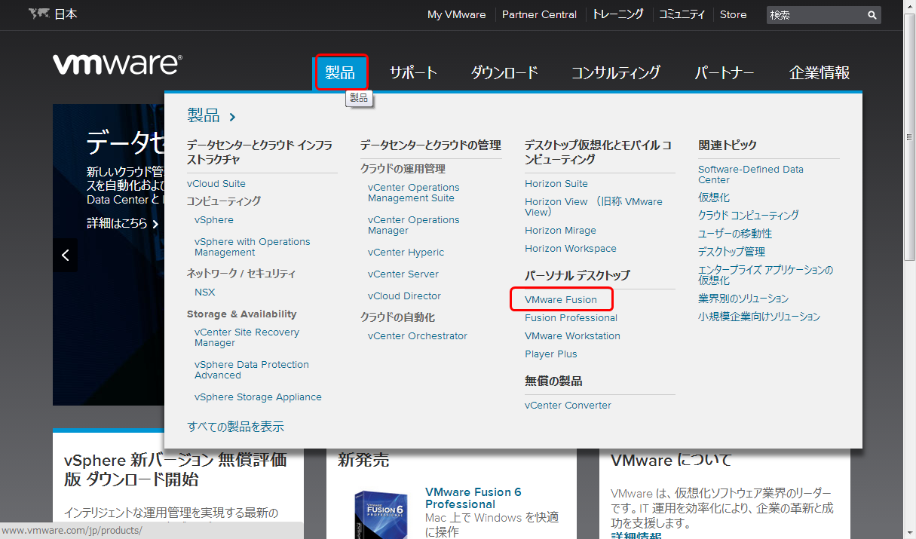This screenshot has width=916, height=539.
Task: Open コミュニティ link in top bar
Action: click(x=682, y=14)
